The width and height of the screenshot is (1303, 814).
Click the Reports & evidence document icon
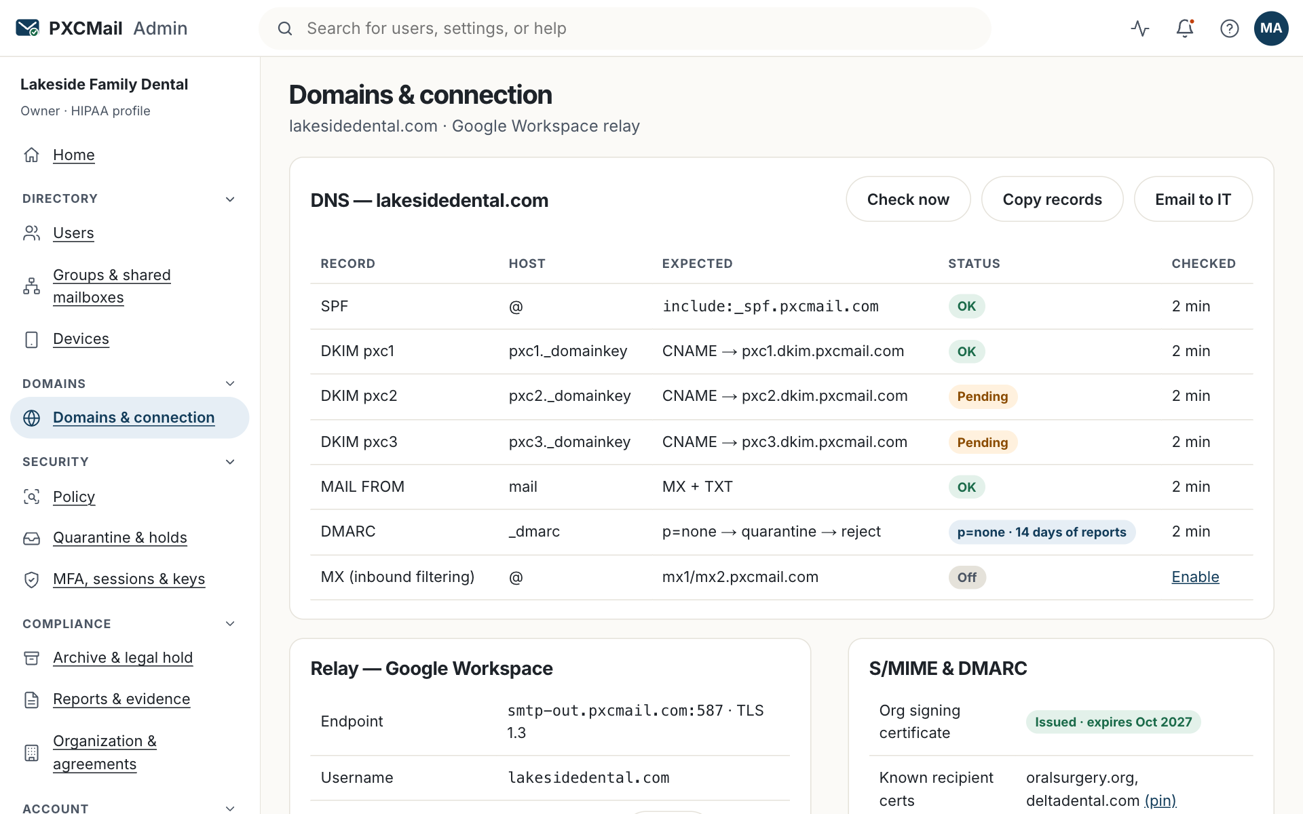(x=31, y=699)
